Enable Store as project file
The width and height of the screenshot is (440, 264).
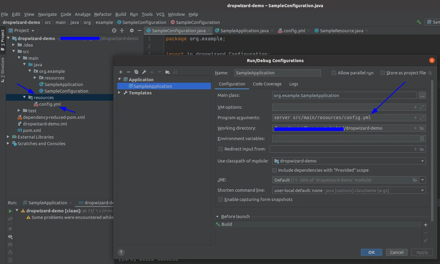[382, 73]
